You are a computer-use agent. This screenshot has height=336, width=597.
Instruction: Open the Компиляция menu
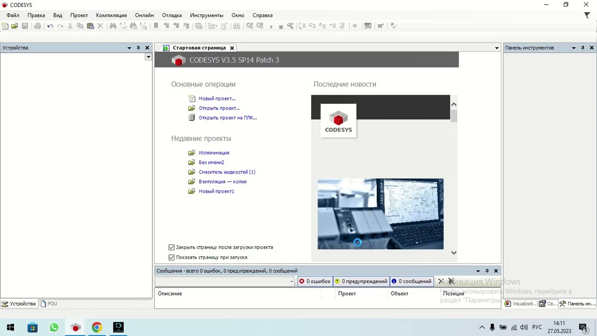click(x=111, y=15)
